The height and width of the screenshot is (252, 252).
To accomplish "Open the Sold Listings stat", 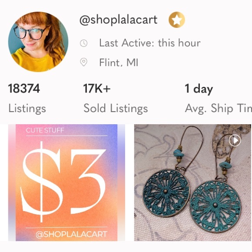I will [116, 108].
